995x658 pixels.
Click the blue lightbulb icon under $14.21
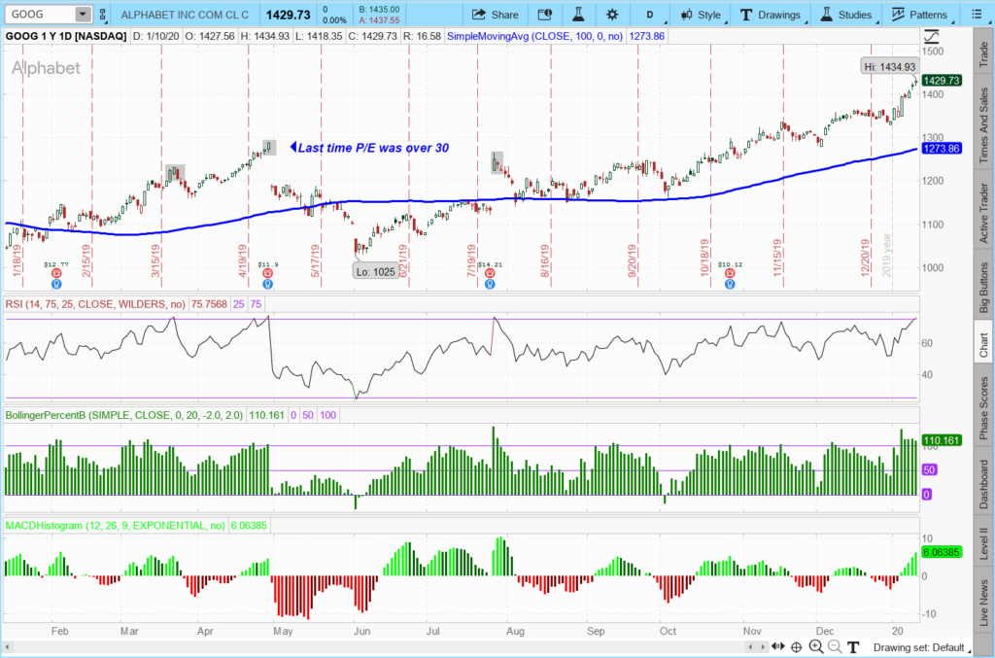[x=490, y=284]
